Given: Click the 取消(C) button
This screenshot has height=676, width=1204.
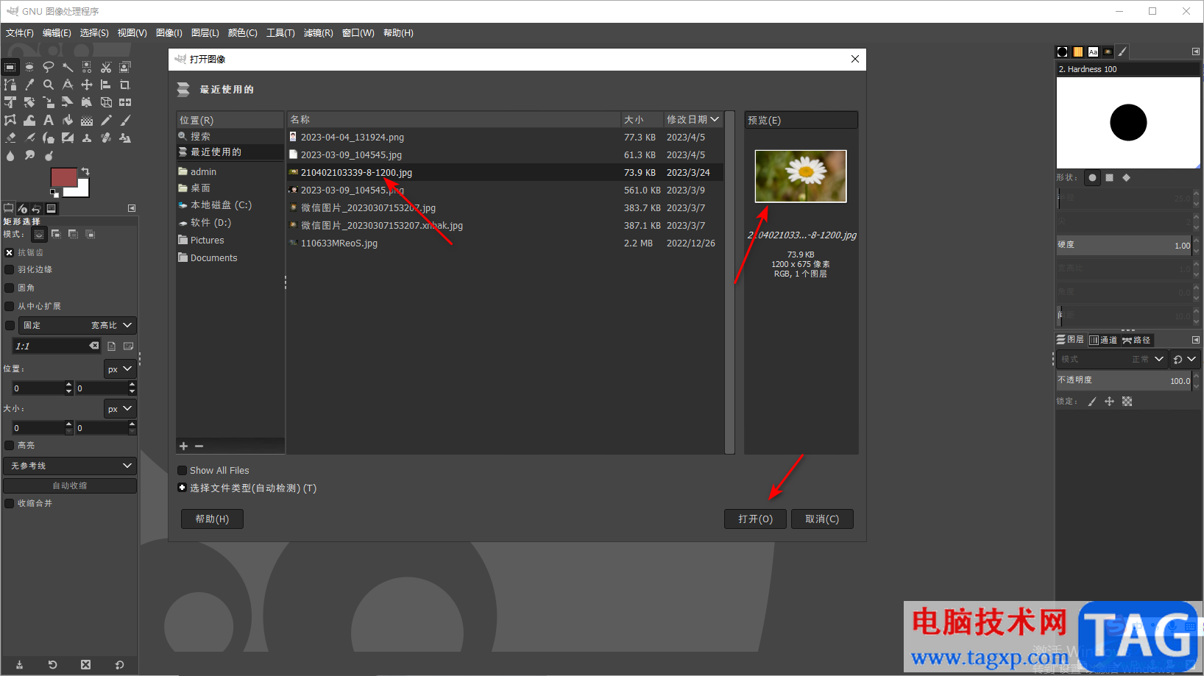Looking at the screenshot, I should pos(822,519).
